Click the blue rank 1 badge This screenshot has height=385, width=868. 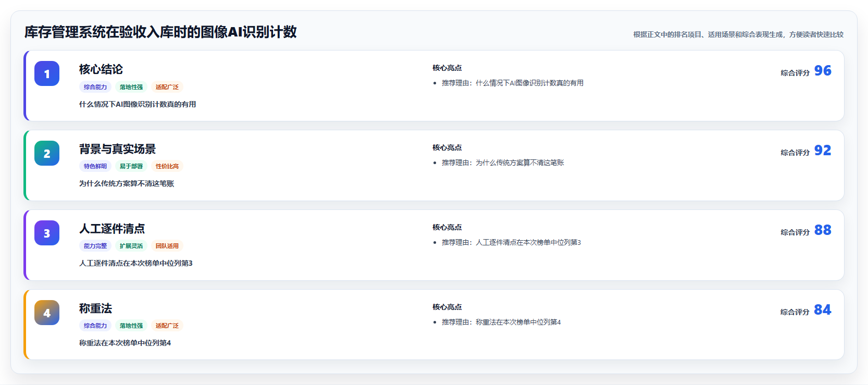coord(47,73)
